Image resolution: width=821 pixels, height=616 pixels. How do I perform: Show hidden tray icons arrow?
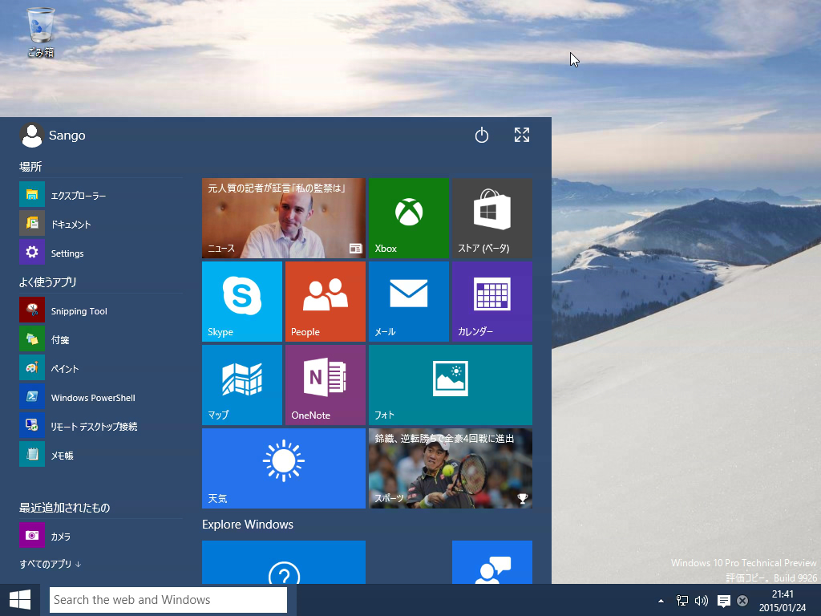pos(661,600)
